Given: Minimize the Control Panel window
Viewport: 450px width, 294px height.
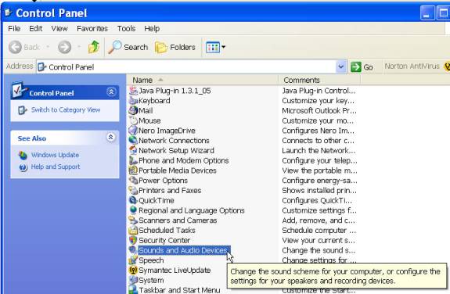Looking at the screenshot, I should [427, 13].
